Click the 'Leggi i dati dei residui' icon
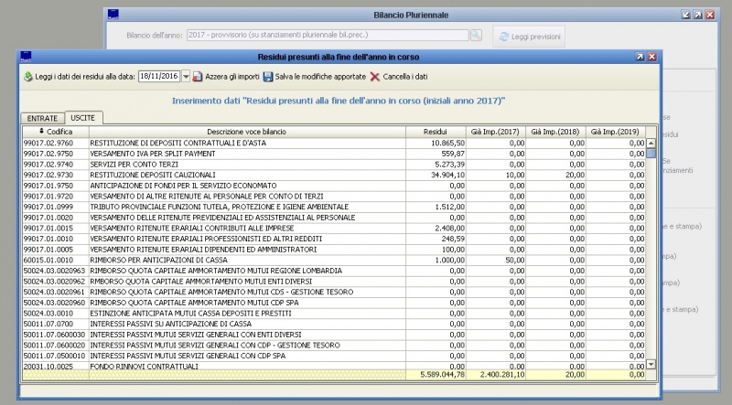The width and height of the screenshot is (732, 405). 27,77
